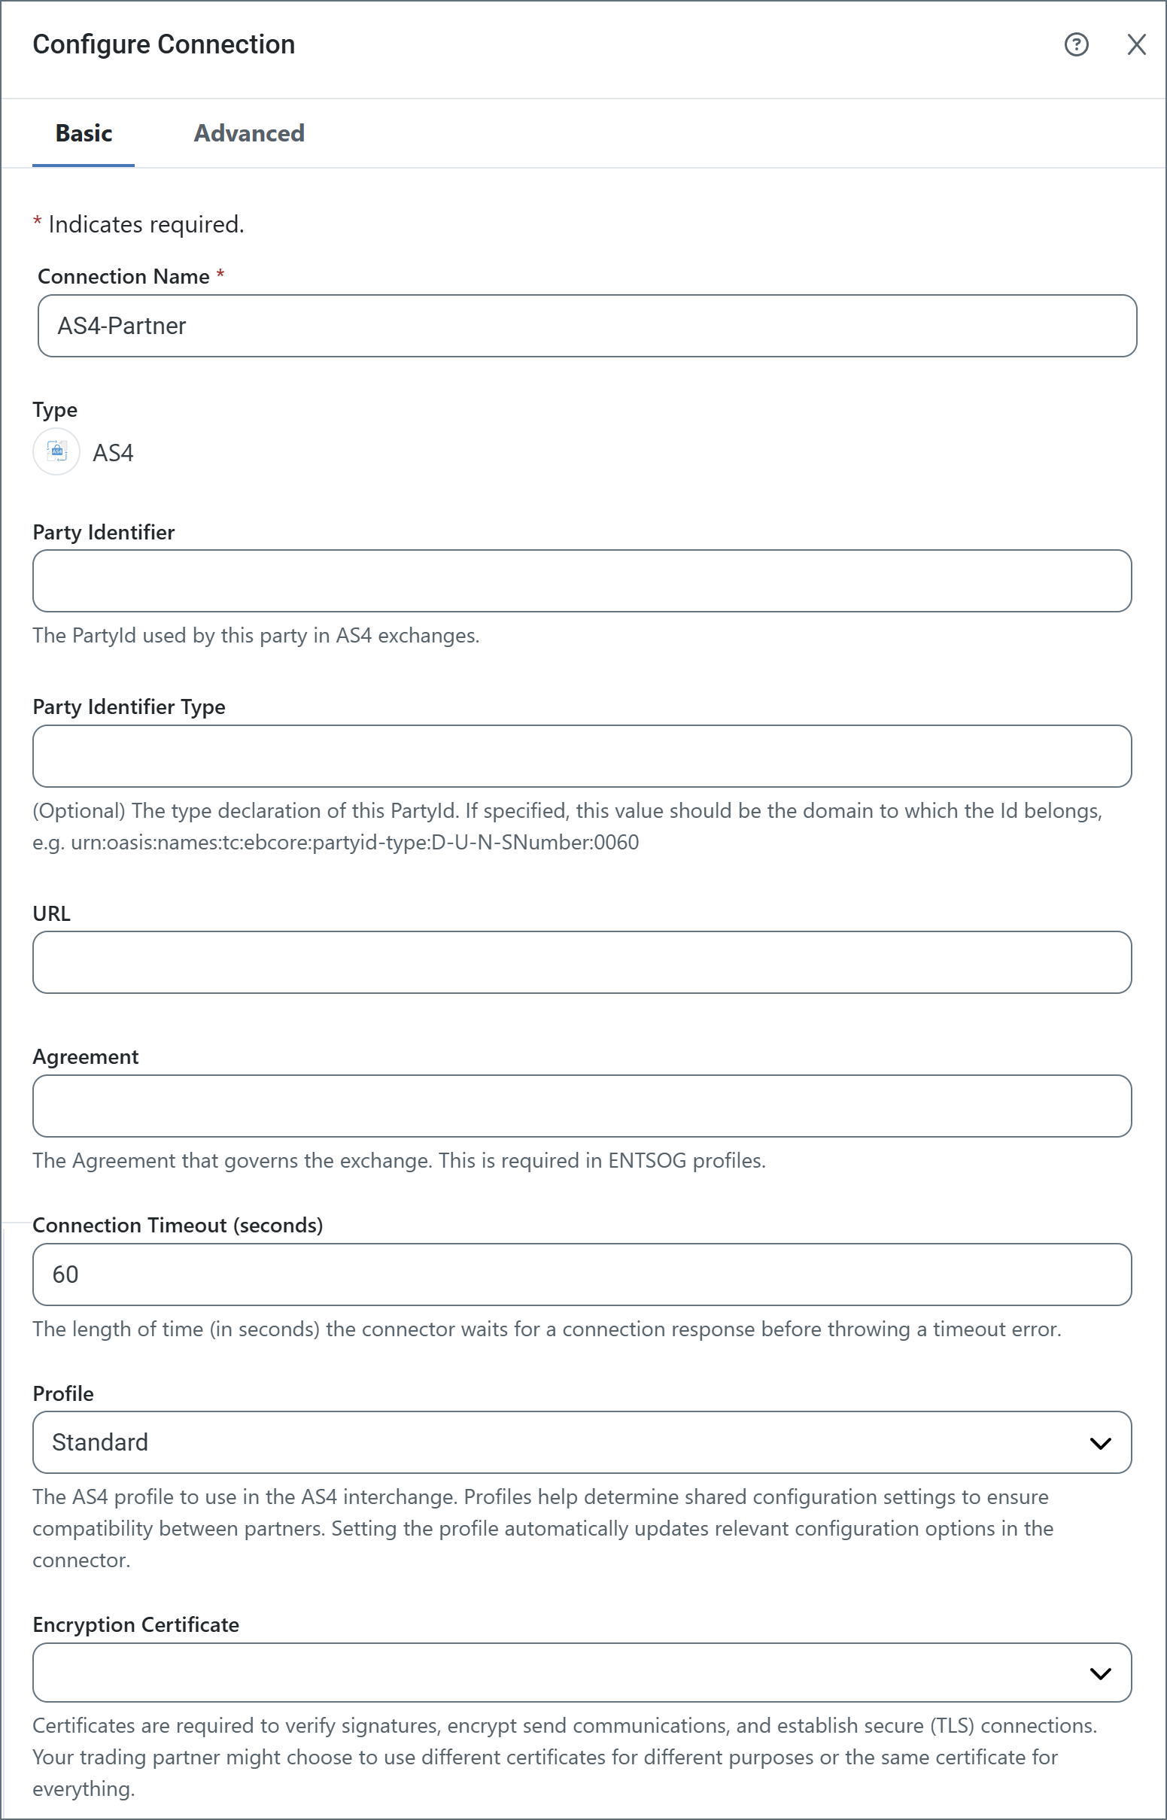The height and width of the screenshot is (1820, 1167).
Task: Open the Encryption Certificate dropdown
Action: [x=581, y=1673]
